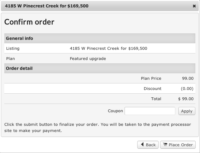Click the payment processor instruction text
The width and height of the screenshot is (200, 153).
tap(98, 127)
